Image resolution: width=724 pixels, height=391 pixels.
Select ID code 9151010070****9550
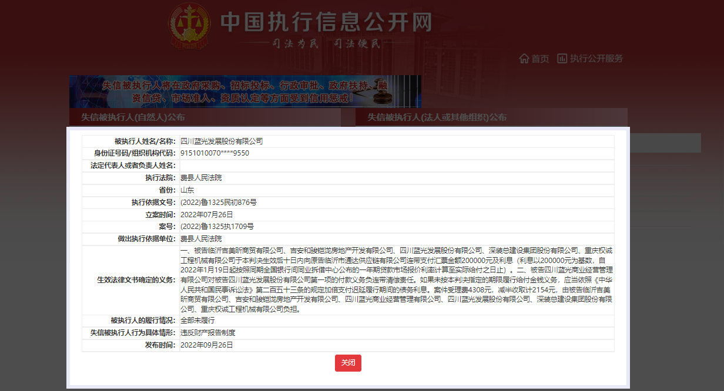click(x=214, y=153)
